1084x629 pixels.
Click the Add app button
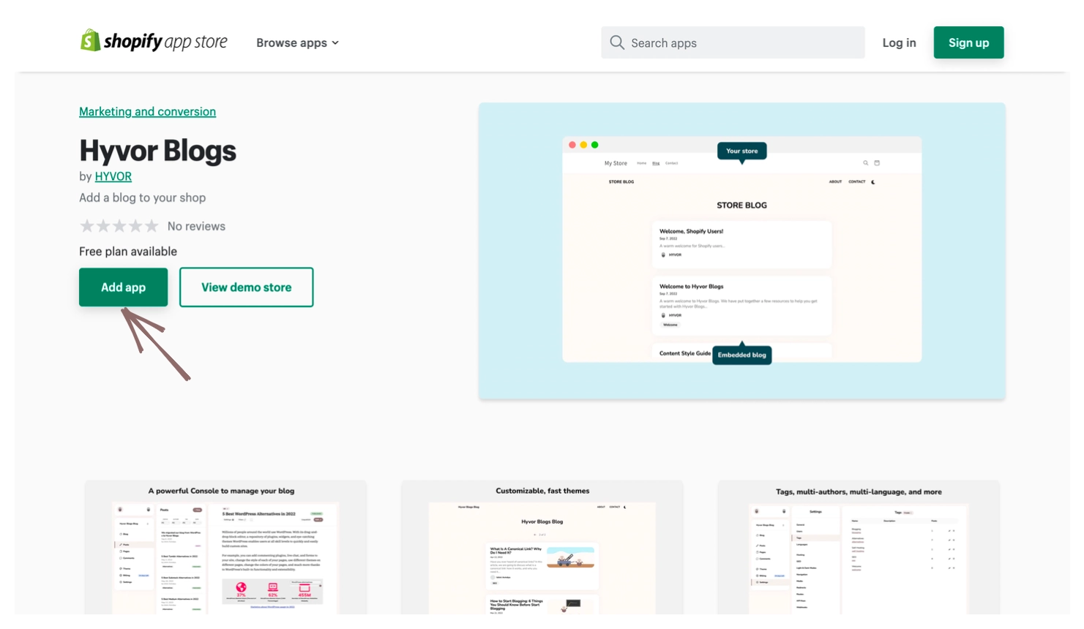tap(123, 287)
